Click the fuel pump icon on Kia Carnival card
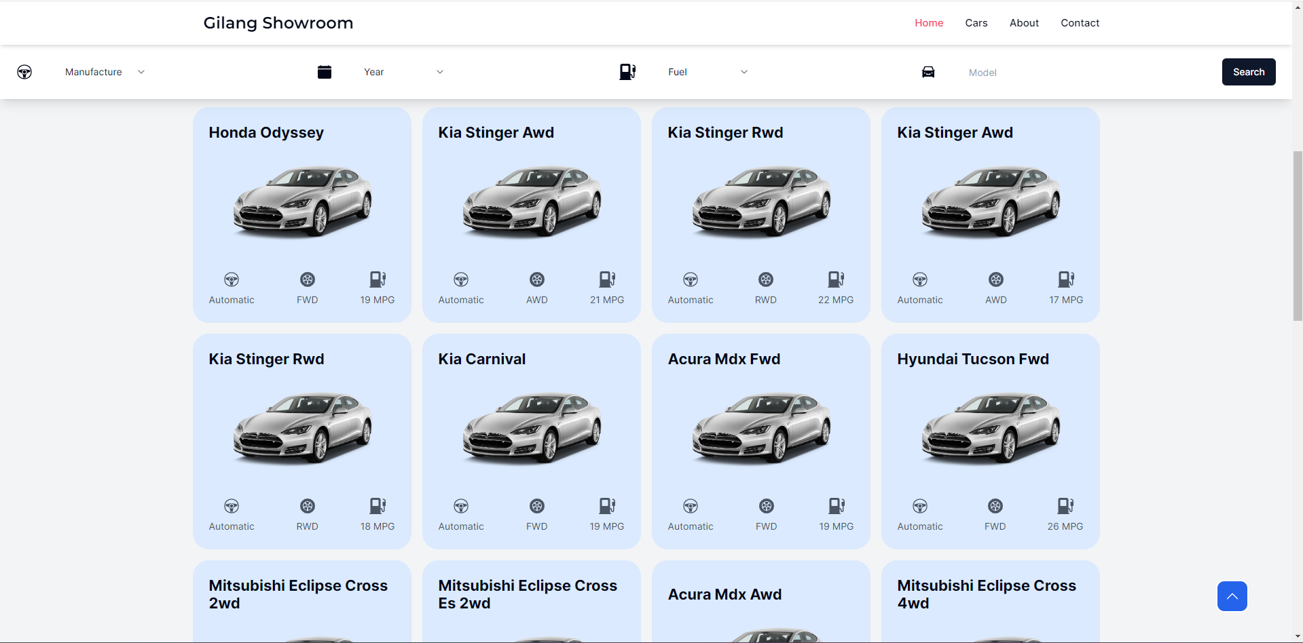The image size is (1303, 643). [607, 506]
